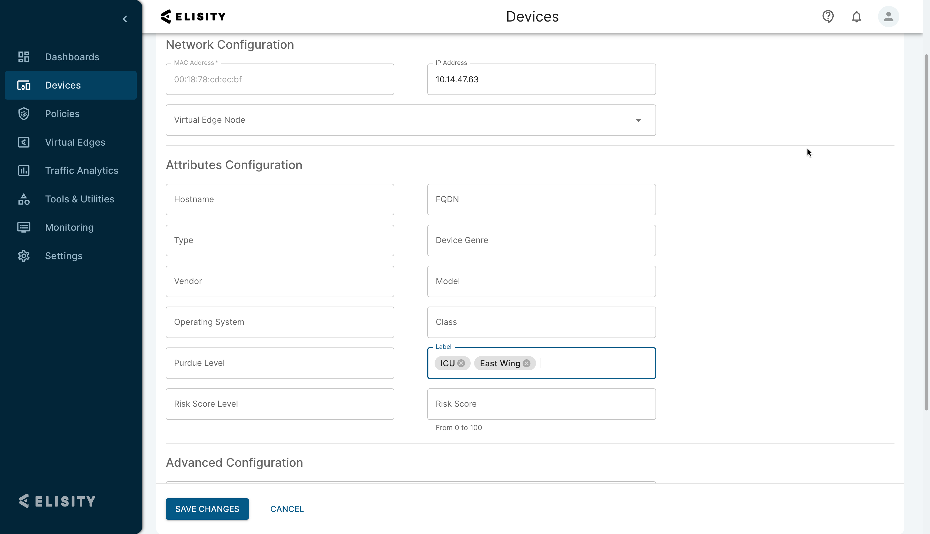The image size is (930, 534).
Task: Select the Devices sidebar icon
Action: (x=23, y=85)
